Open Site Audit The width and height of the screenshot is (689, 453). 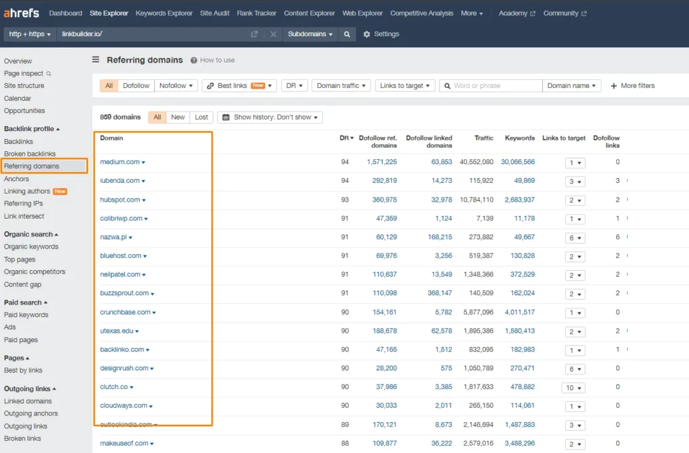pyautogui.click(x=215, y=13)
